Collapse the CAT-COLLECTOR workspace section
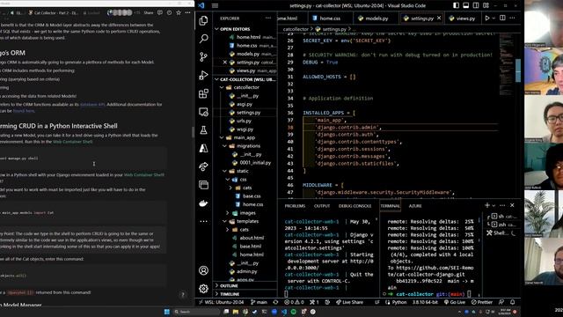Viewport: 563px width, 317px height. click(x=245, y=79)
